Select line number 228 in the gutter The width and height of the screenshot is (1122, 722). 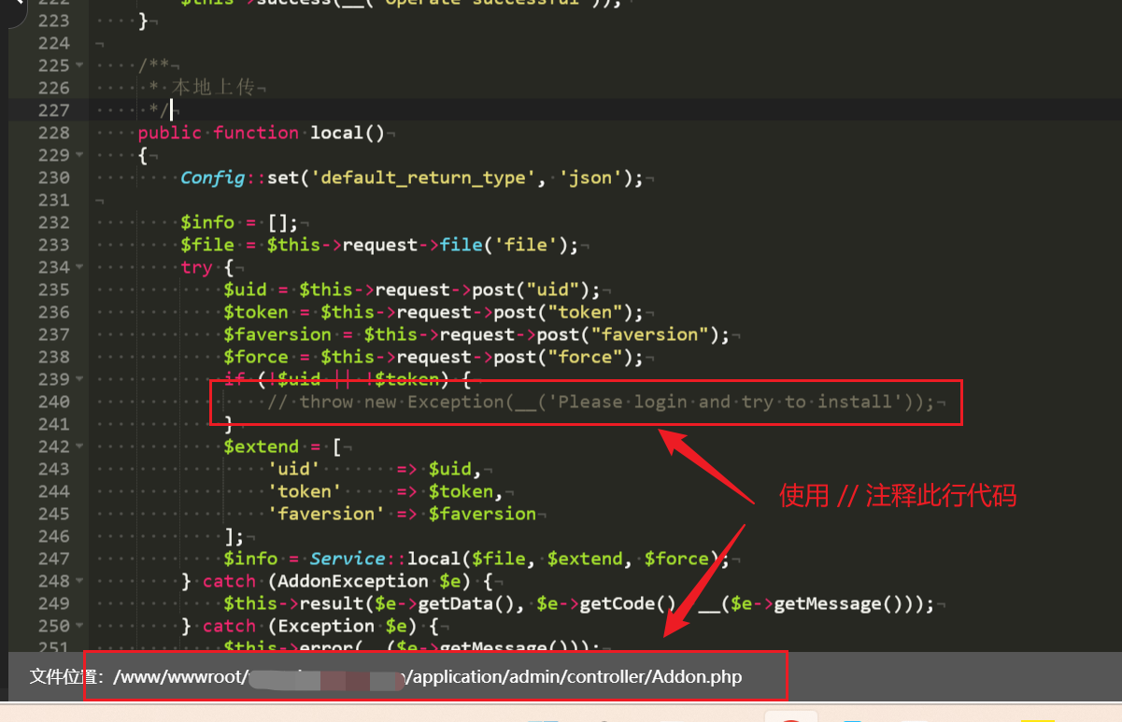(x=53, y=133)
